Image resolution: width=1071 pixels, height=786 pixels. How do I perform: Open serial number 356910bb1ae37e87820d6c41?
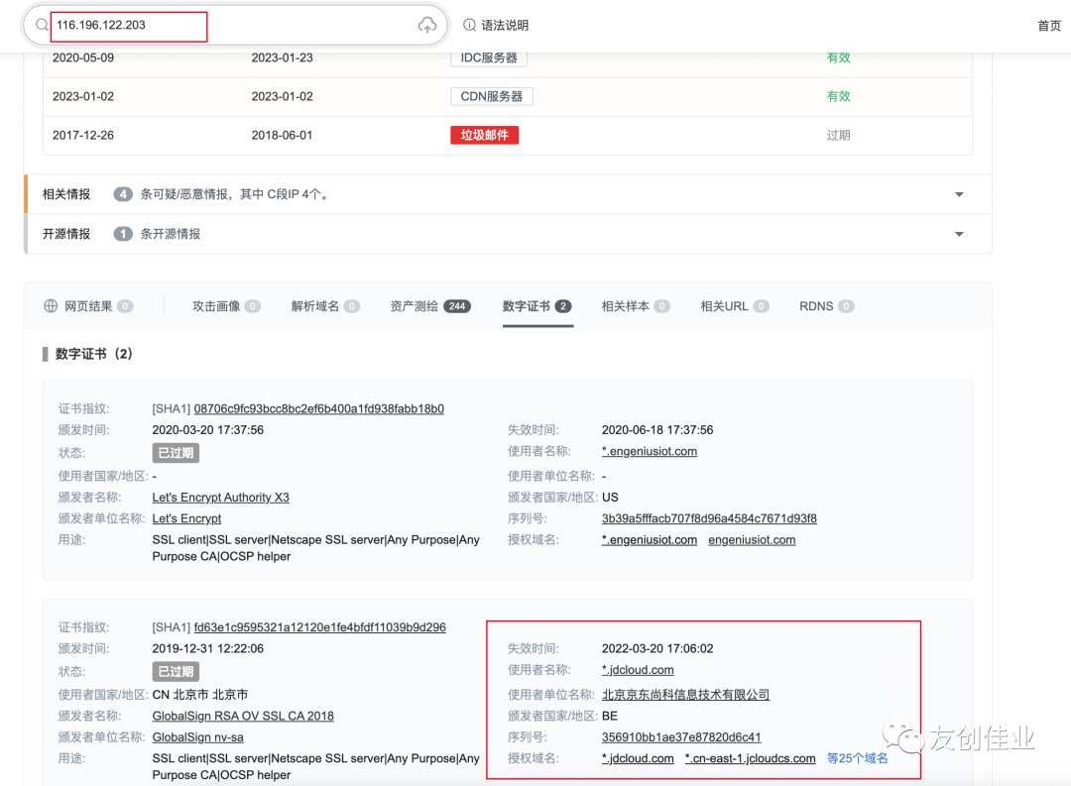click(x=681, y=736)
